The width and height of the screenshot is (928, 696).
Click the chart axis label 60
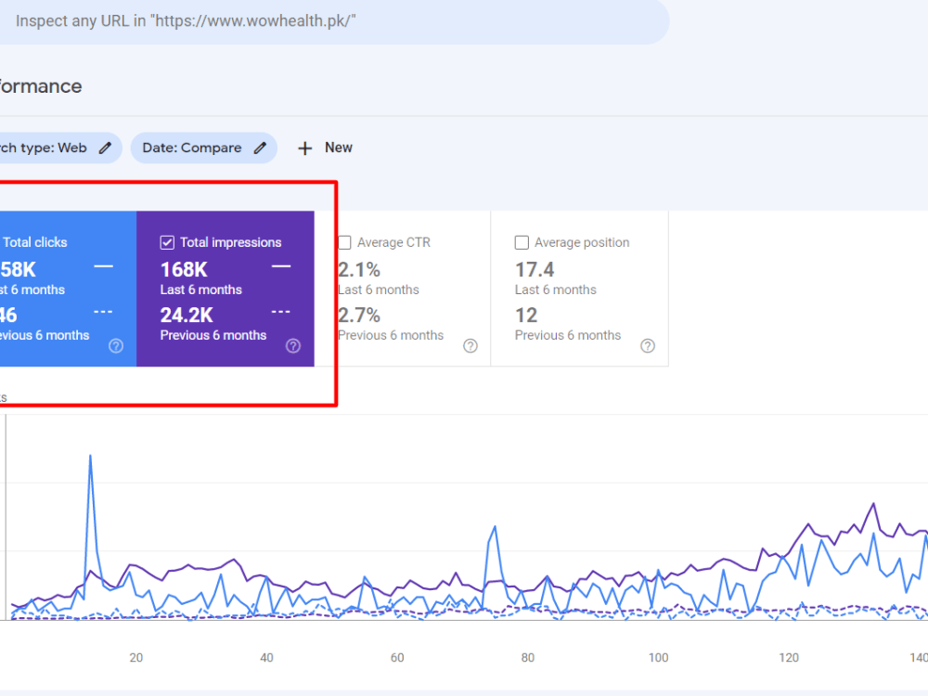pyautogui.click(x=397, y=658)
